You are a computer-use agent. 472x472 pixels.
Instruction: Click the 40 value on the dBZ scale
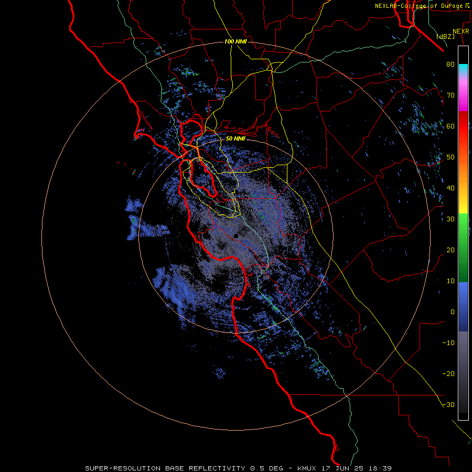coord(450,188)
